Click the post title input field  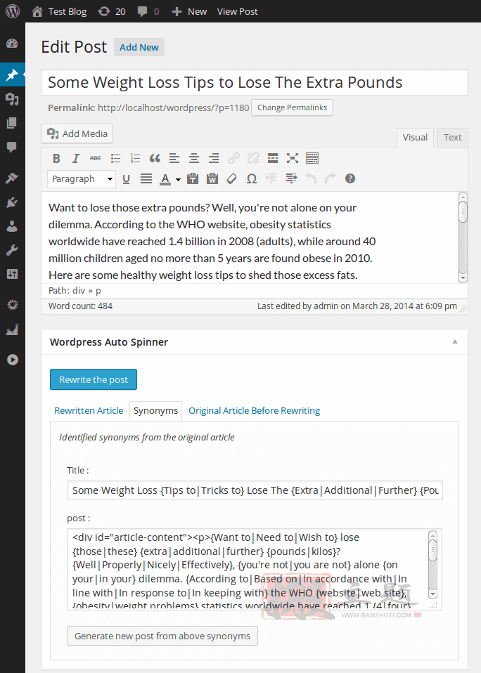255,82
